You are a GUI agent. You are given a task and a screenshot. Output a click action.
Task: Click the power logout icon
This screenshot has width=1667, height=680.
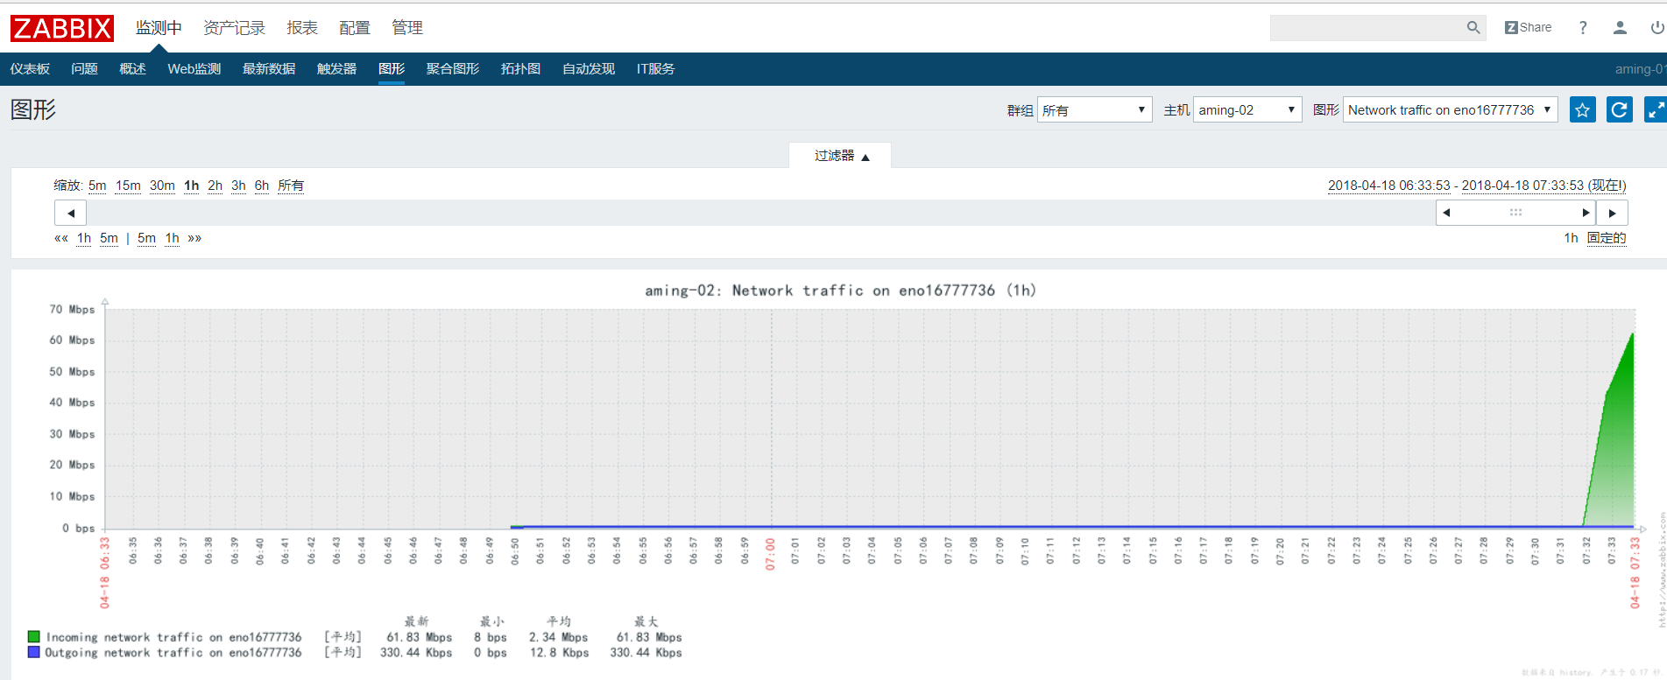click(1657, 28)
